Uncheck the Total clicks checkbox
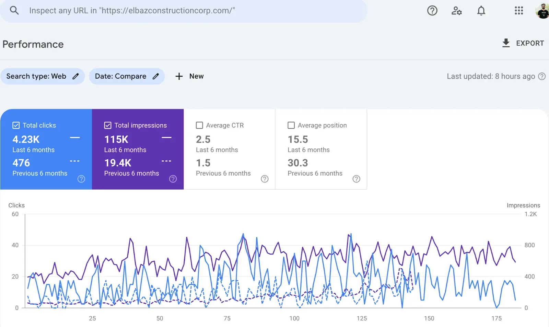Viewport: 549px width, 327px height. [16, 125]
